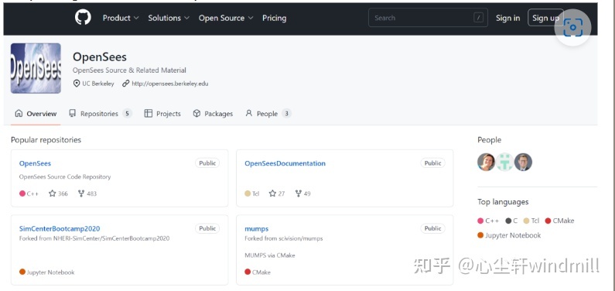Click the floating screenshot capture icon

(572, 27)
